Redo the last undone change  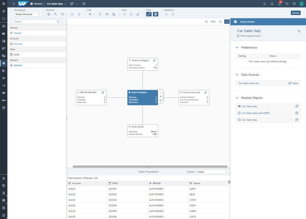pos(79,14)
